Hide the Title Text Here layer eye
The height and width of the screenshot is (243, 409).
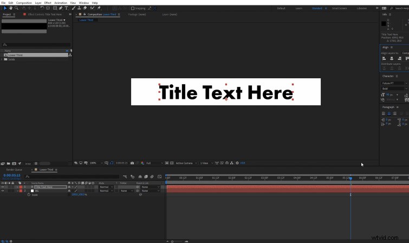click(3, 187)
